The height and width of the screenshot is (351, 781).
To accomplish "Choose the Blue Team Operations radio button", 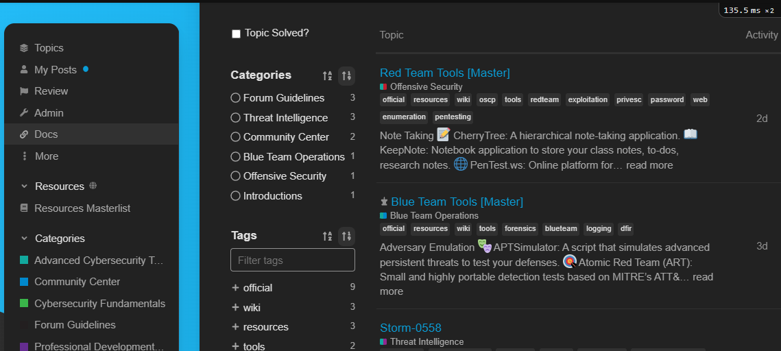I will pos(236,157).
